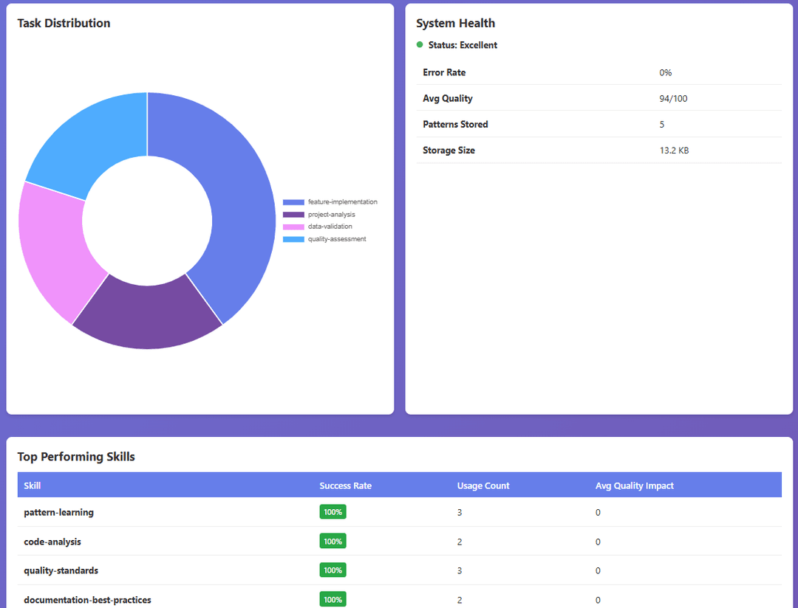The width and height of the screenshot is (798, 608).
Task: Sort table by Avg Quality Impact header
Action: 635,486
